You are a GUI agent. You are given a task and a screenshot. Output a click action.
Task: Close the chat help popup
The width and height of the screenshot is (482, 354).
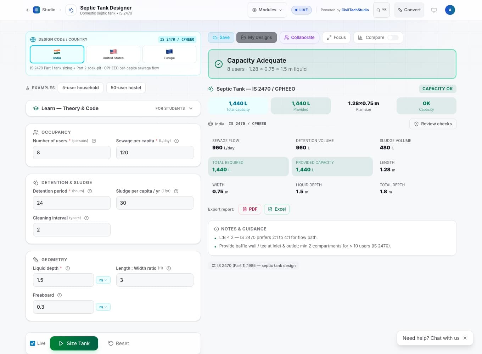[465, 338]
